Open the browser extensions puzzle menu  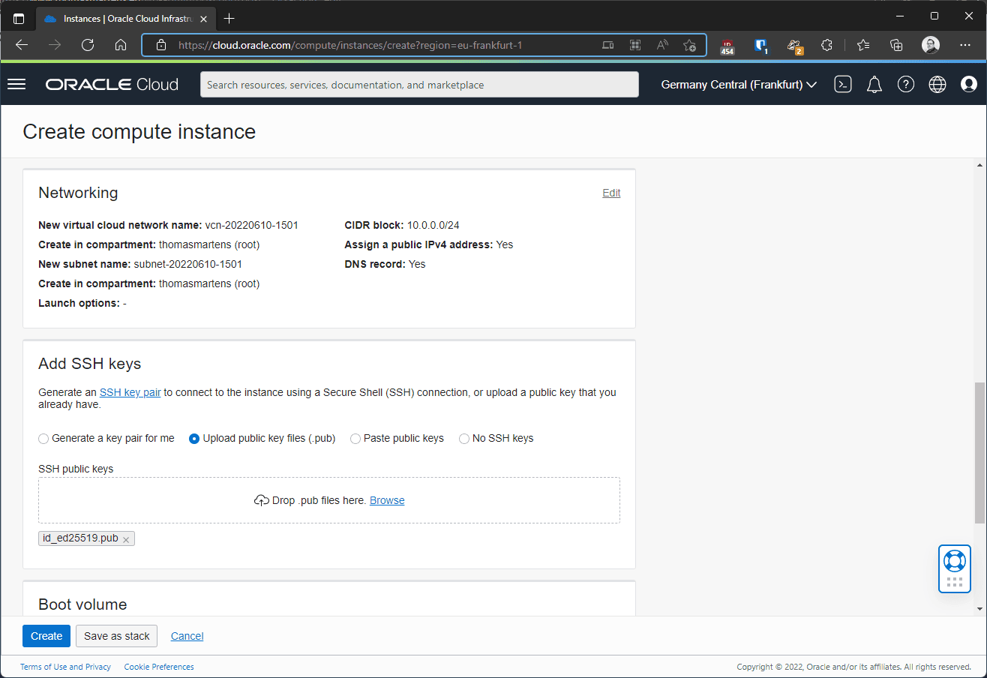pyautogui.click(x=826, y=45)
